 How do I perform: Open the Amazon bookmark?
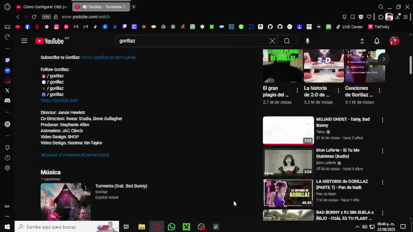(260, 27)
